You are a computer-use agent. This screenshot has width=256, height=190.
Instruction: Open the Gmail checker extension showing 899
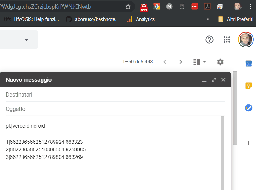point(144,7)
